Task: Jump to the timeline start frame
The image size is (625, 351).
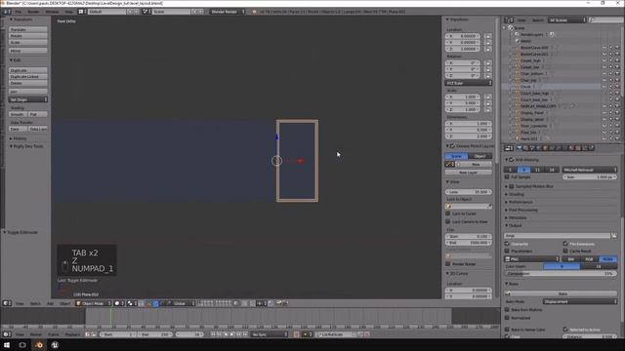Action: point(213,334)
